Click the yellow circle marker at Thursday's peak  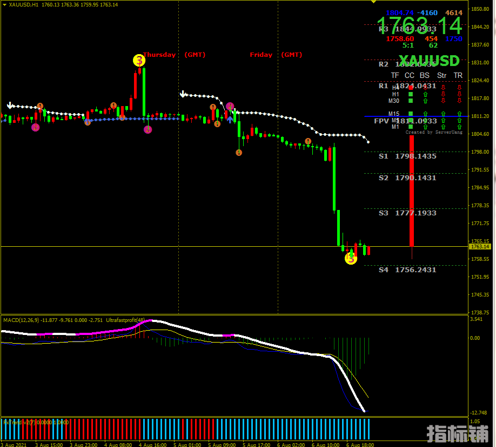tap(139, 60)
